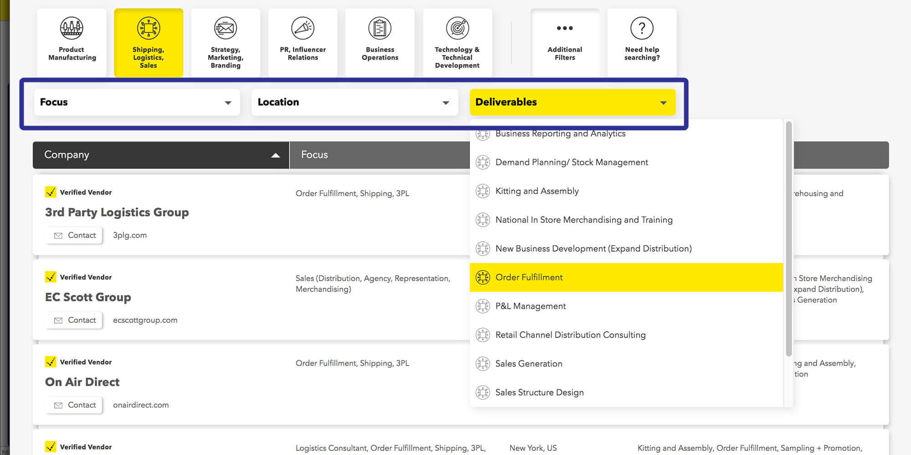The width and height of the screenshot is (911, 455).
Task: Click the Need help searching question icon
Action: (x=642, y=28)
